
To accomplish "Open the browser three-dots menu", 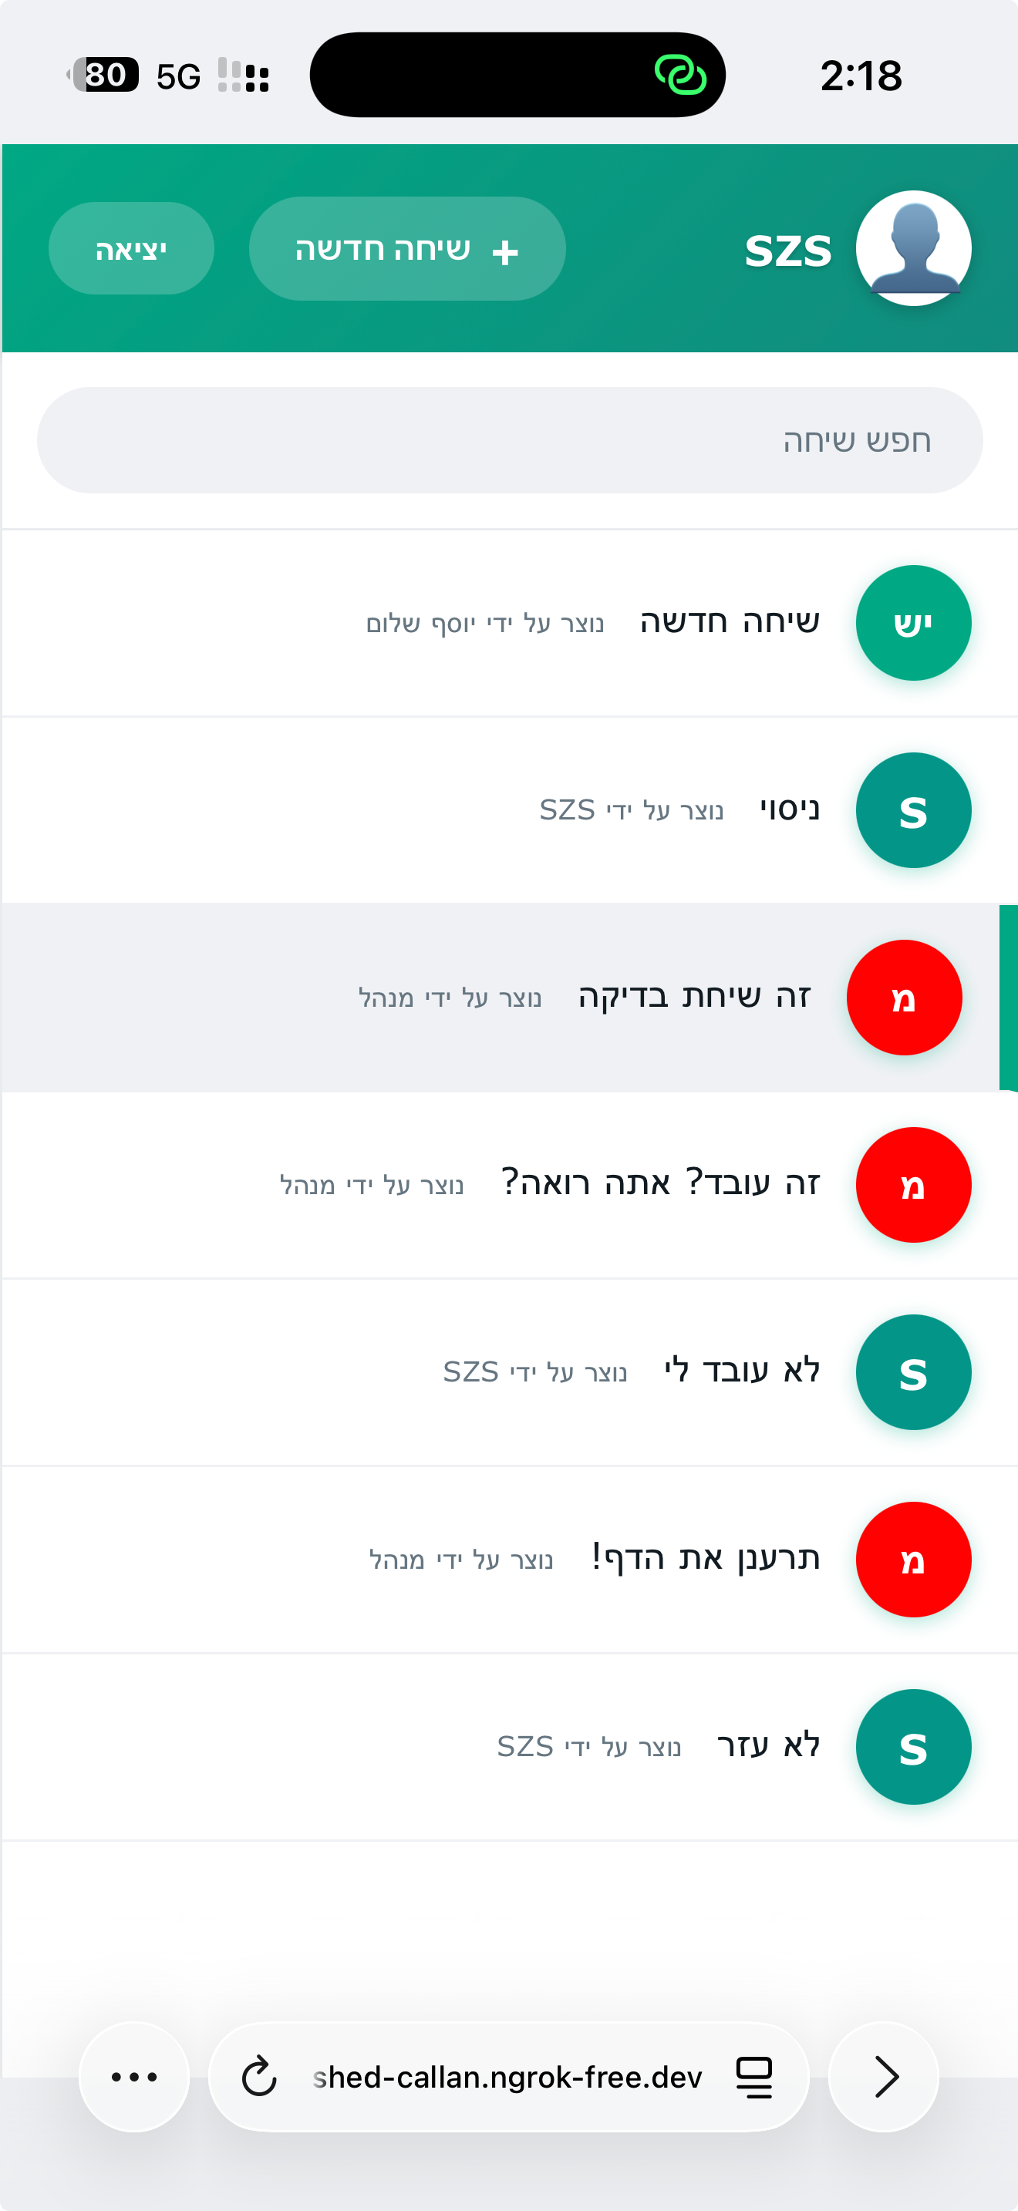I will 134,2077.
